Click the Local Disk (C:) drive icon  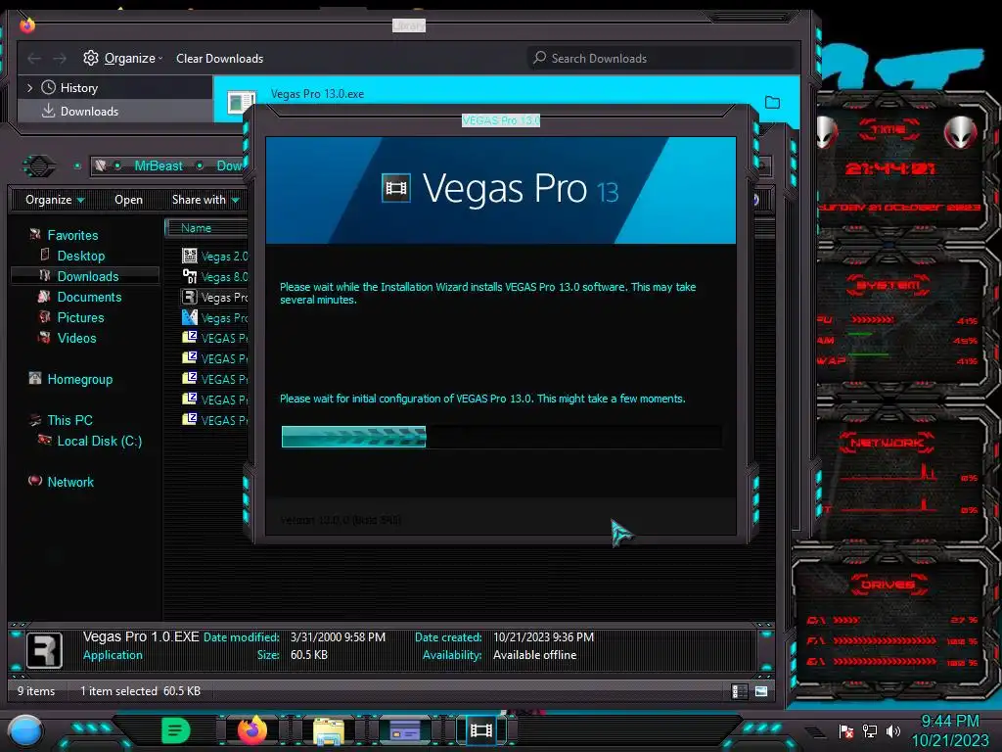click(44, 440)
